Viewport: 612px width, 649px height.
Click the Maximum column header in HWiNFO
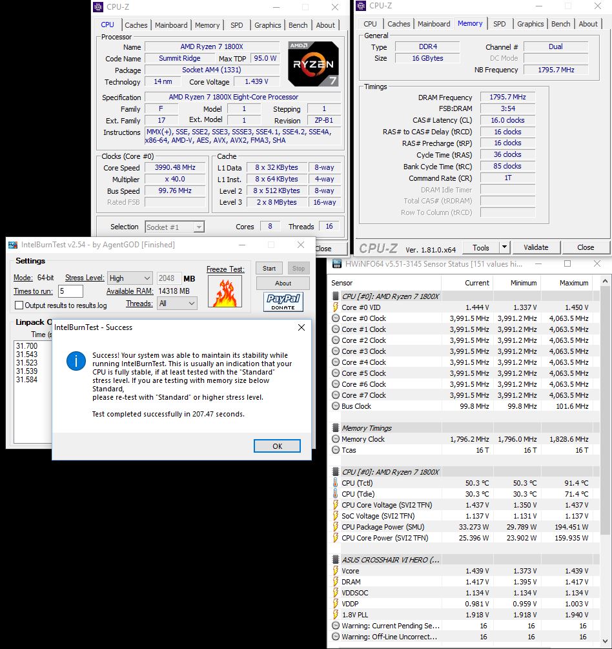point(568,283)
